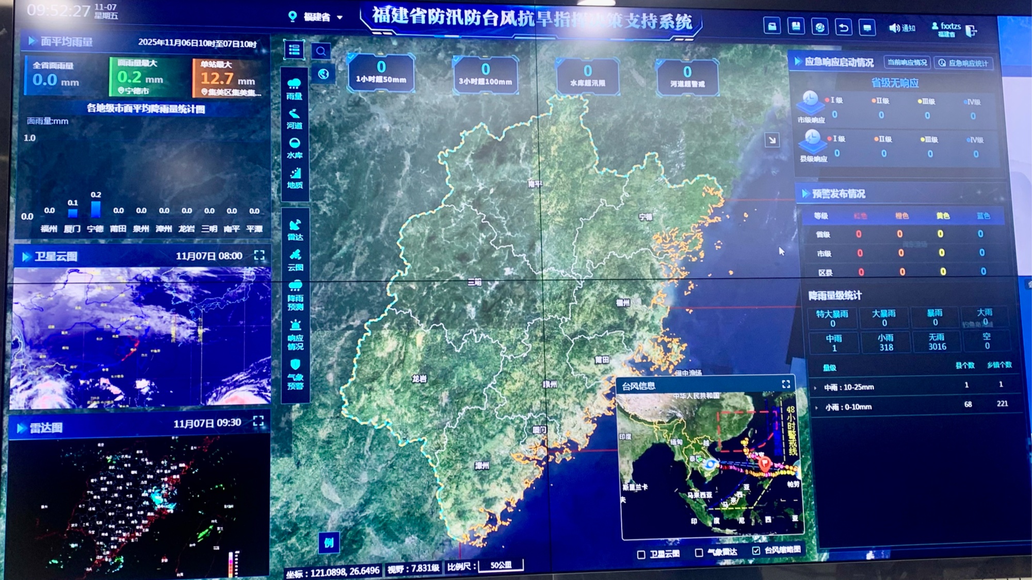Expand the 中雨:10-25mm row

[x=815, y=388]
